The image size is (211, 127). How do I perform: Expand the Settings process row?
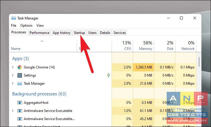pos(13,75)
